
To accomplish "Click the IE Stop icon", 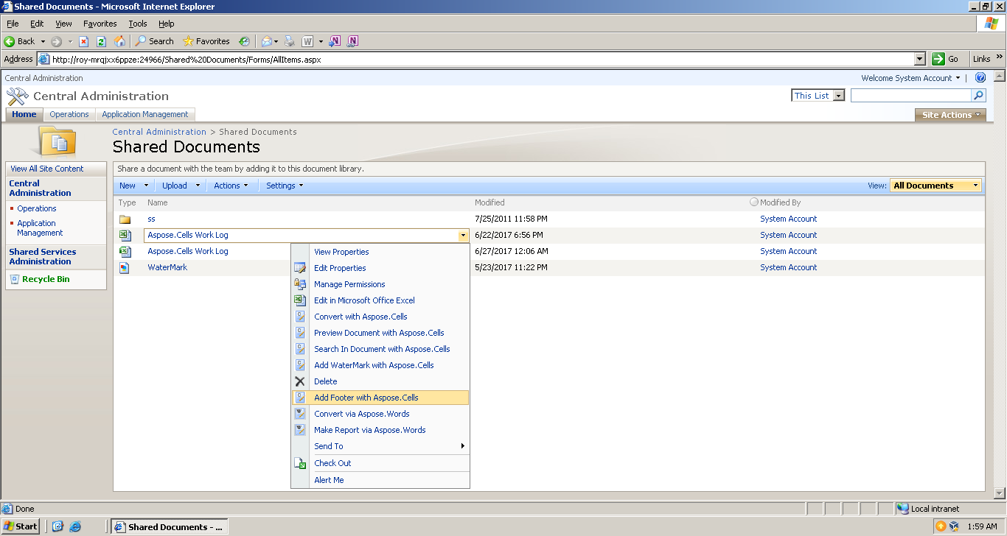I will [84, 41].
